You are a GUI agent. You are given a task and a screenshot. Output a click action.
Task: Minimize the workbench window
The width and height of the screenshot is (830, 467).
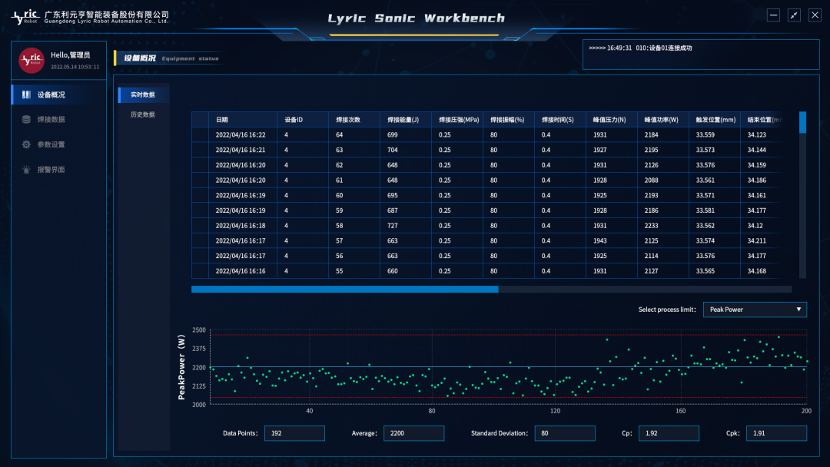pos(773,15)
